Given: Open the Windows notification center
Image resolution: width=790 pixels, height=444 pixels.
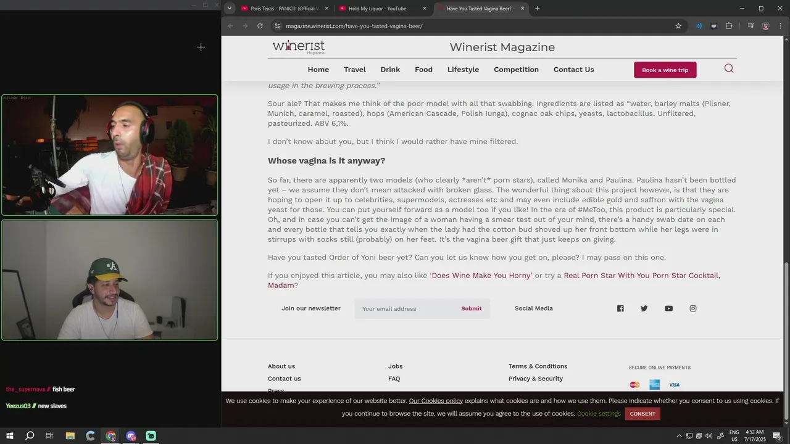Looking at the screenshot, I should tap(777, 436).
